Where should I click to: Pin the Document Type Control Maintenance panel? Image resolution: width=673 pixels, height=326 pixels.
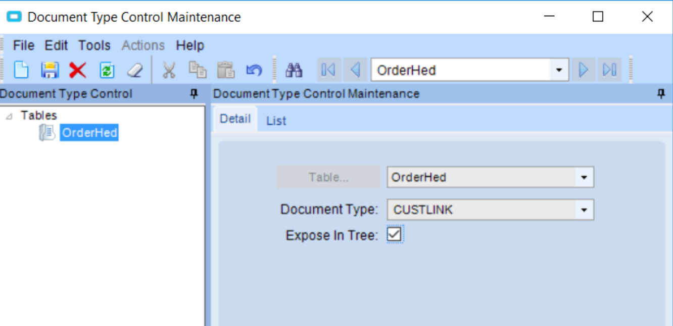661,94
